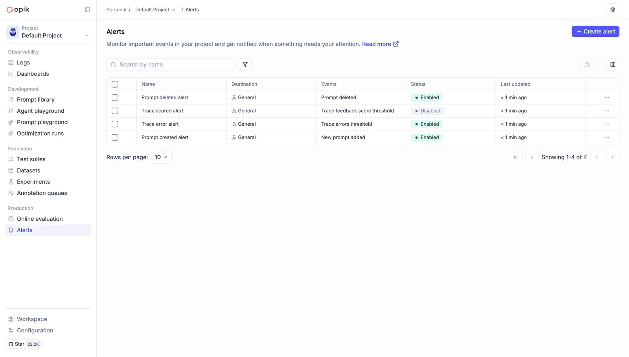Go to last page of alerts
Image resolution: width=629 pixels, height=357 pixels.
612,157
